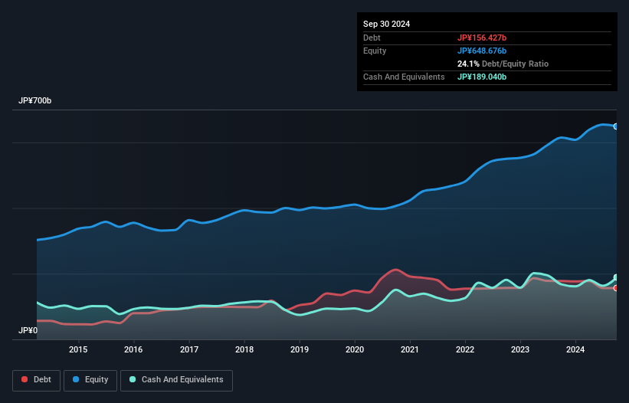Viewport: 629px width, 403px height.
Task: Select the Equity endpoint marker on the chart
Action: (x=616, y=126)
